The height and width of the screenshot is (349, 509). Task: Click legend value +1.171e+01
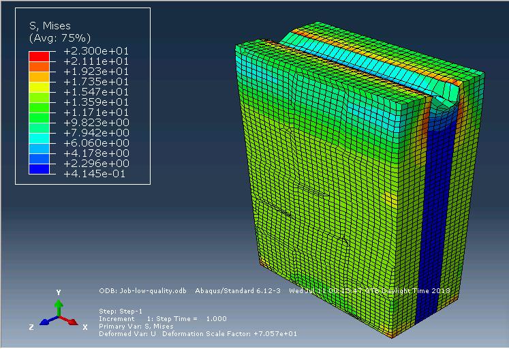click(96, 112)
